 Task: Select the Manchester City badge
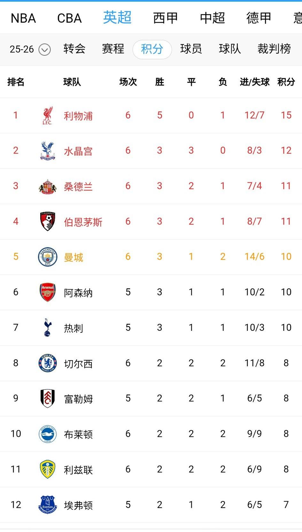click(x=47, y=257)
